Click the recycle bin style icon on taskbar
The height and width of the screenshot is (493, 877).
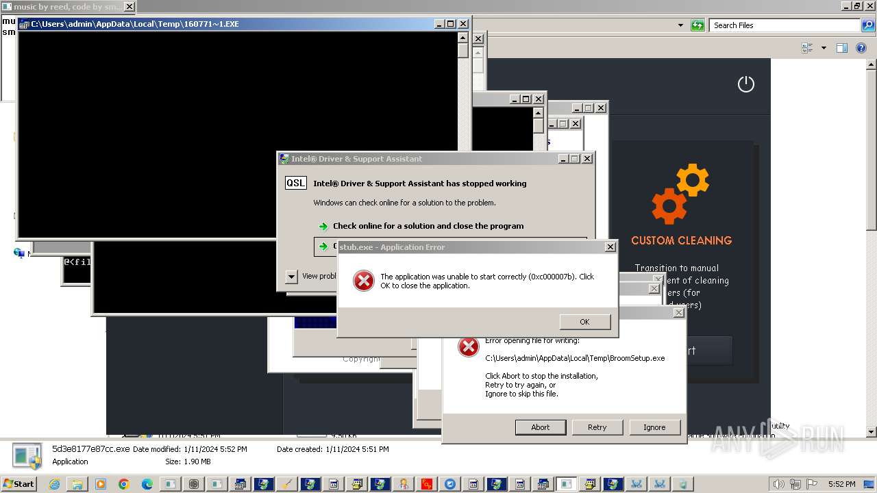tap(683, 484)
